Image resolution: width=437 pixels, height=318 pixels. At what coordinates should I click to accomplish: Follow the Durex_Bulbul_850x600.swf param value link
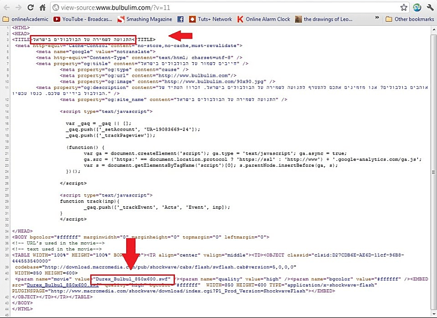(132, 278)
